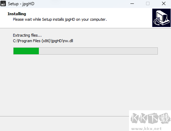Click the bold "Installing" heading
This screenshot has height=131, width=171.
point(17,14)
